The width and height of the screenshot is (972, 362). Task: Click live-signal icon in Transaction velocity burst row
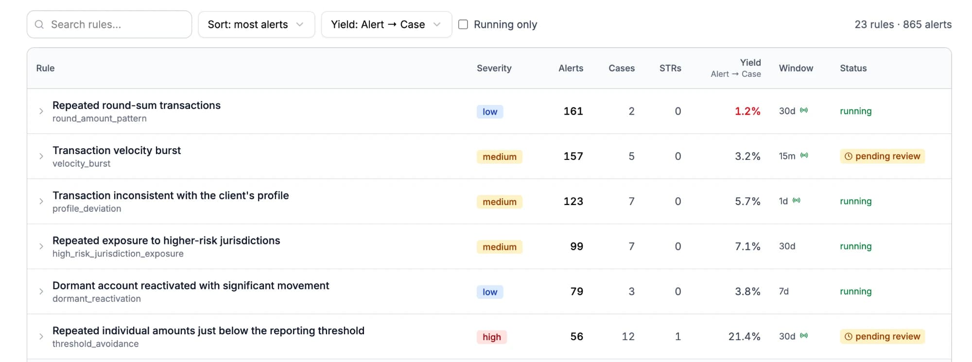(x=804, y=155)
